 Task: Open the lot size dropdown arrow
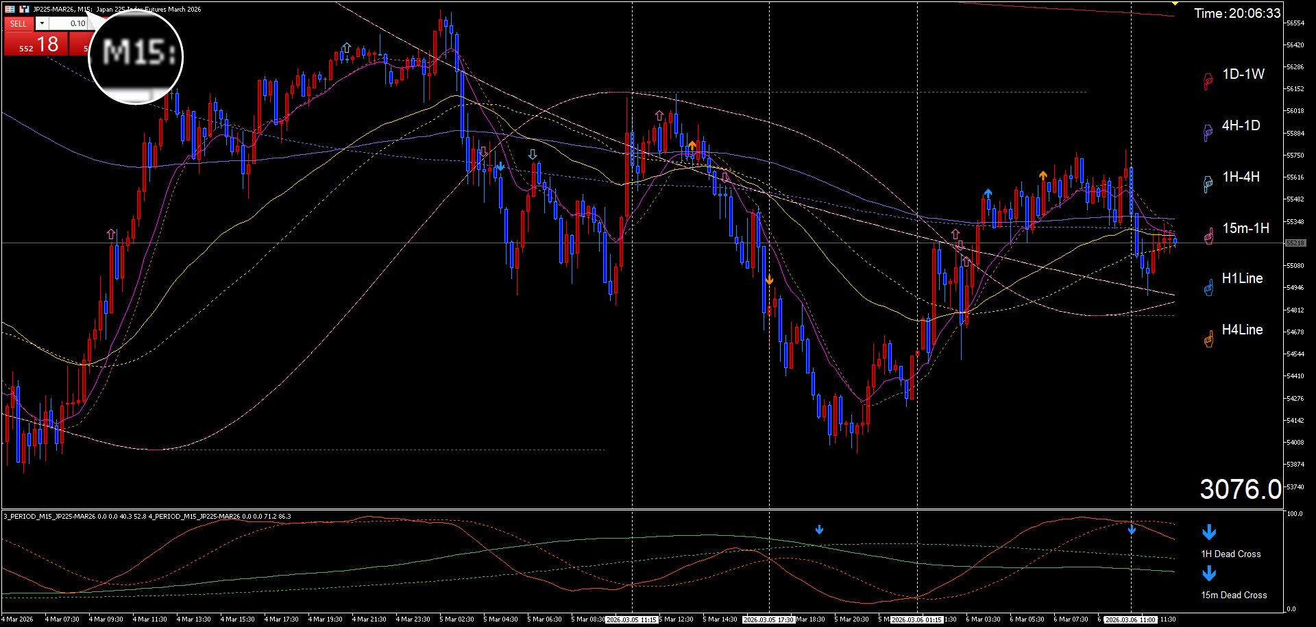(42, 23)
